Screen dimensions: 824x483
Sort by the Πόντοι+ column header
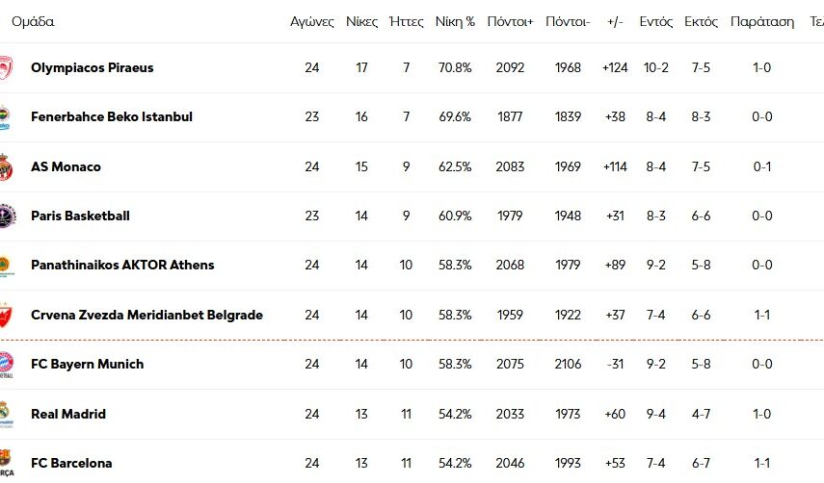point(510,21)
